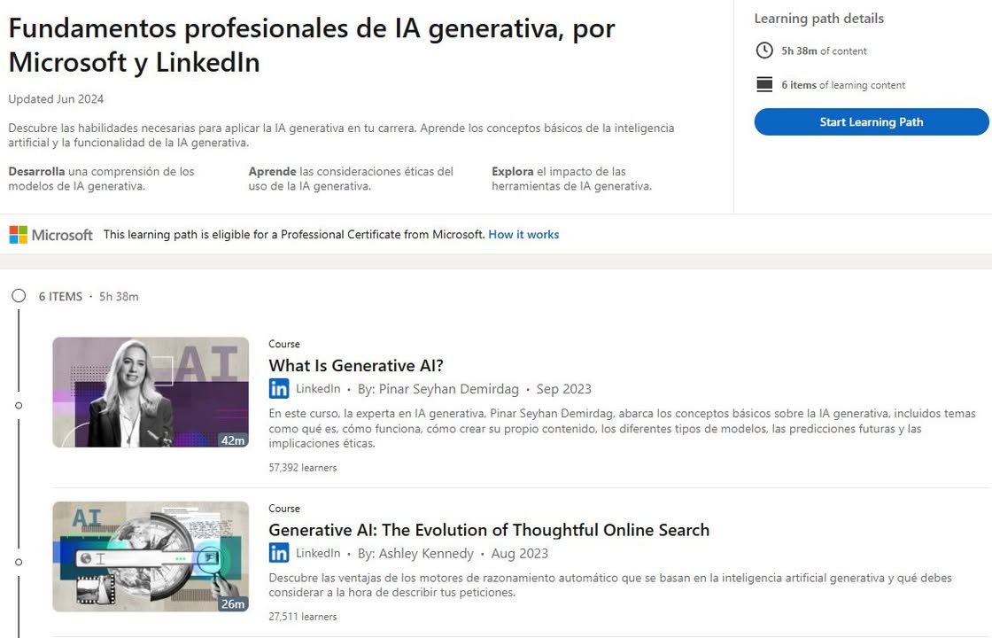Viewport: 992px width, 638px height.
Task: Click the LinkedIn logo under Thoughtful Online Search
Action: point(279,553)
